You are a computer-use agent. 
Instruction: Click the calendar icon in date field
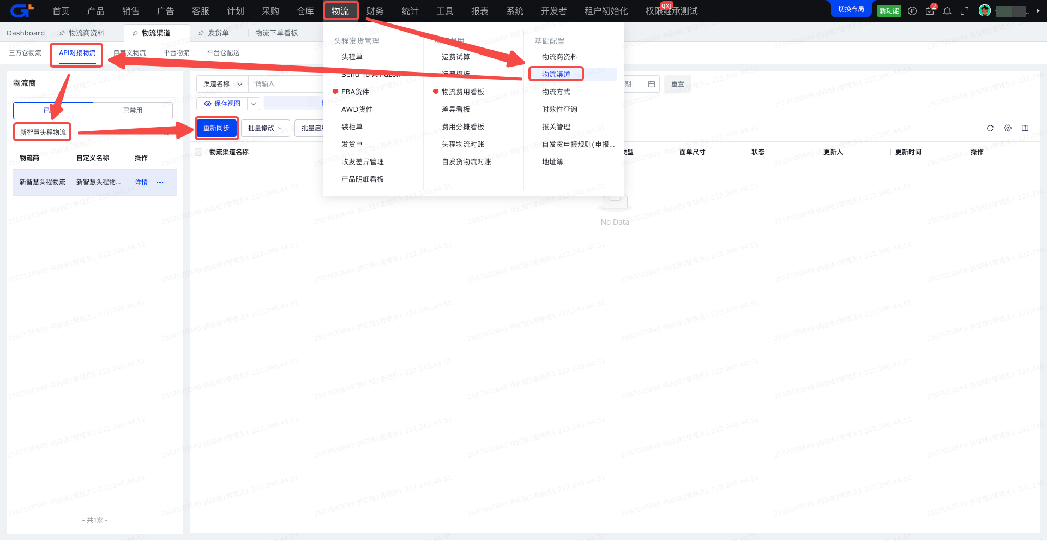click(651, 84)
